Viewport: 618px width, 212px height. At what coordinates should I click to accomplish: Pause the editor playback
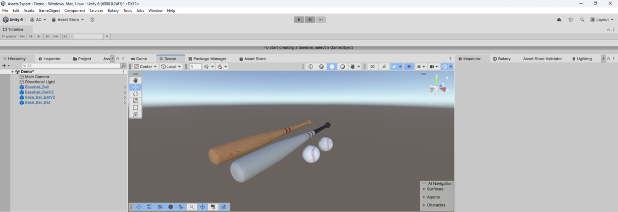(x=310, y=20)
